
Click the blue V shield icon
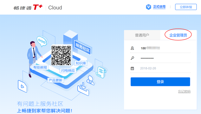pos(148,7)
